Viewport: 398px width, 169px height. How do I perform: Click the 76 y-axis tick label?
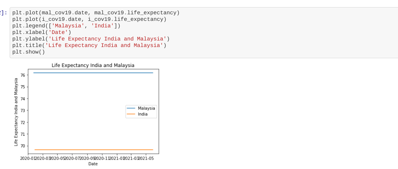(x=23, y=75)
